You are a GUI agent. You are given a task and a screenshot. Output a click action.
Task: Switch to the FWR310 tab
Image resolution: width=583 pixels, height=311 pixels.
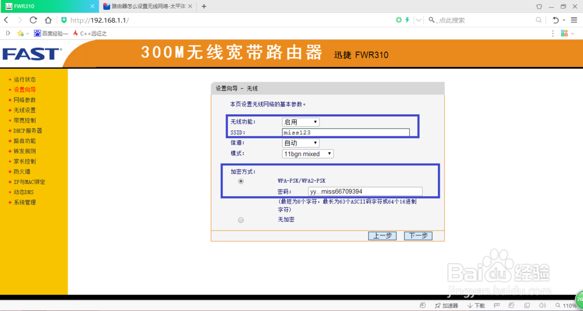pyautogui.click(x=49, y=6)
